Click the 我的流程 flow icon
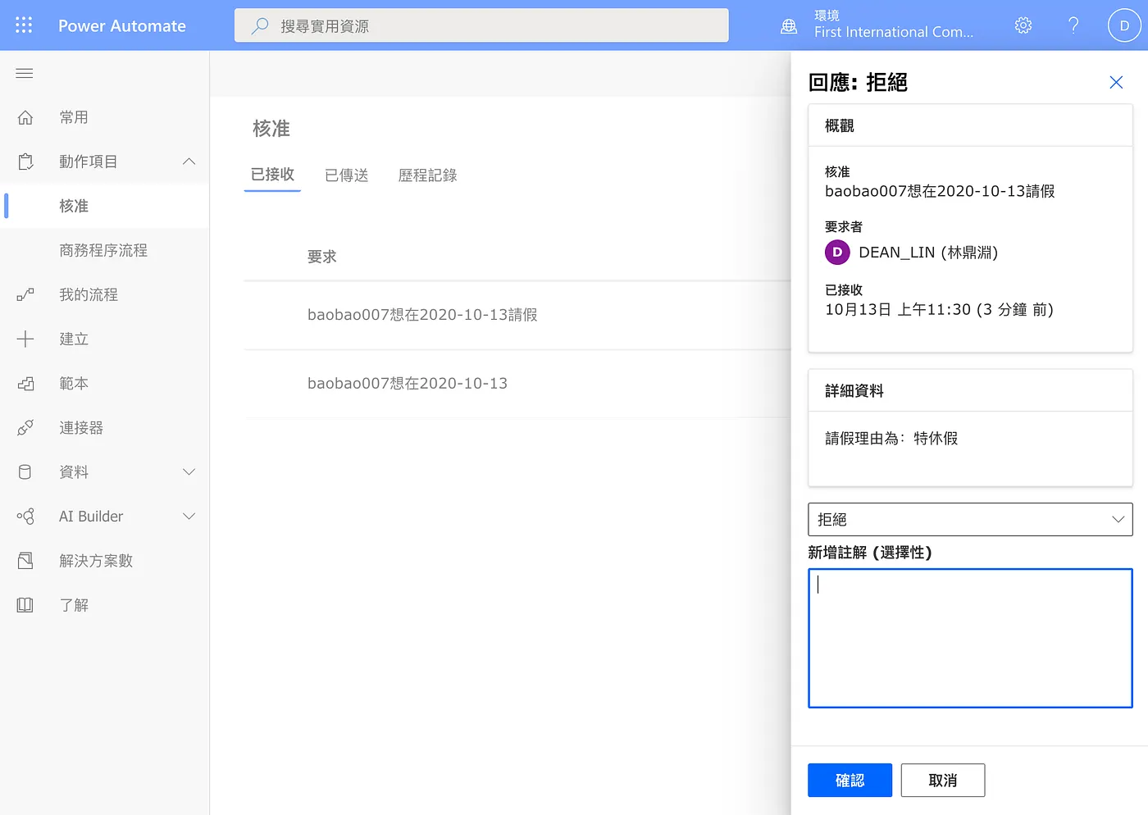Image resolution: width=1148 pixels, height=815 pixels. pyautogui.click(x=25, y=294)
